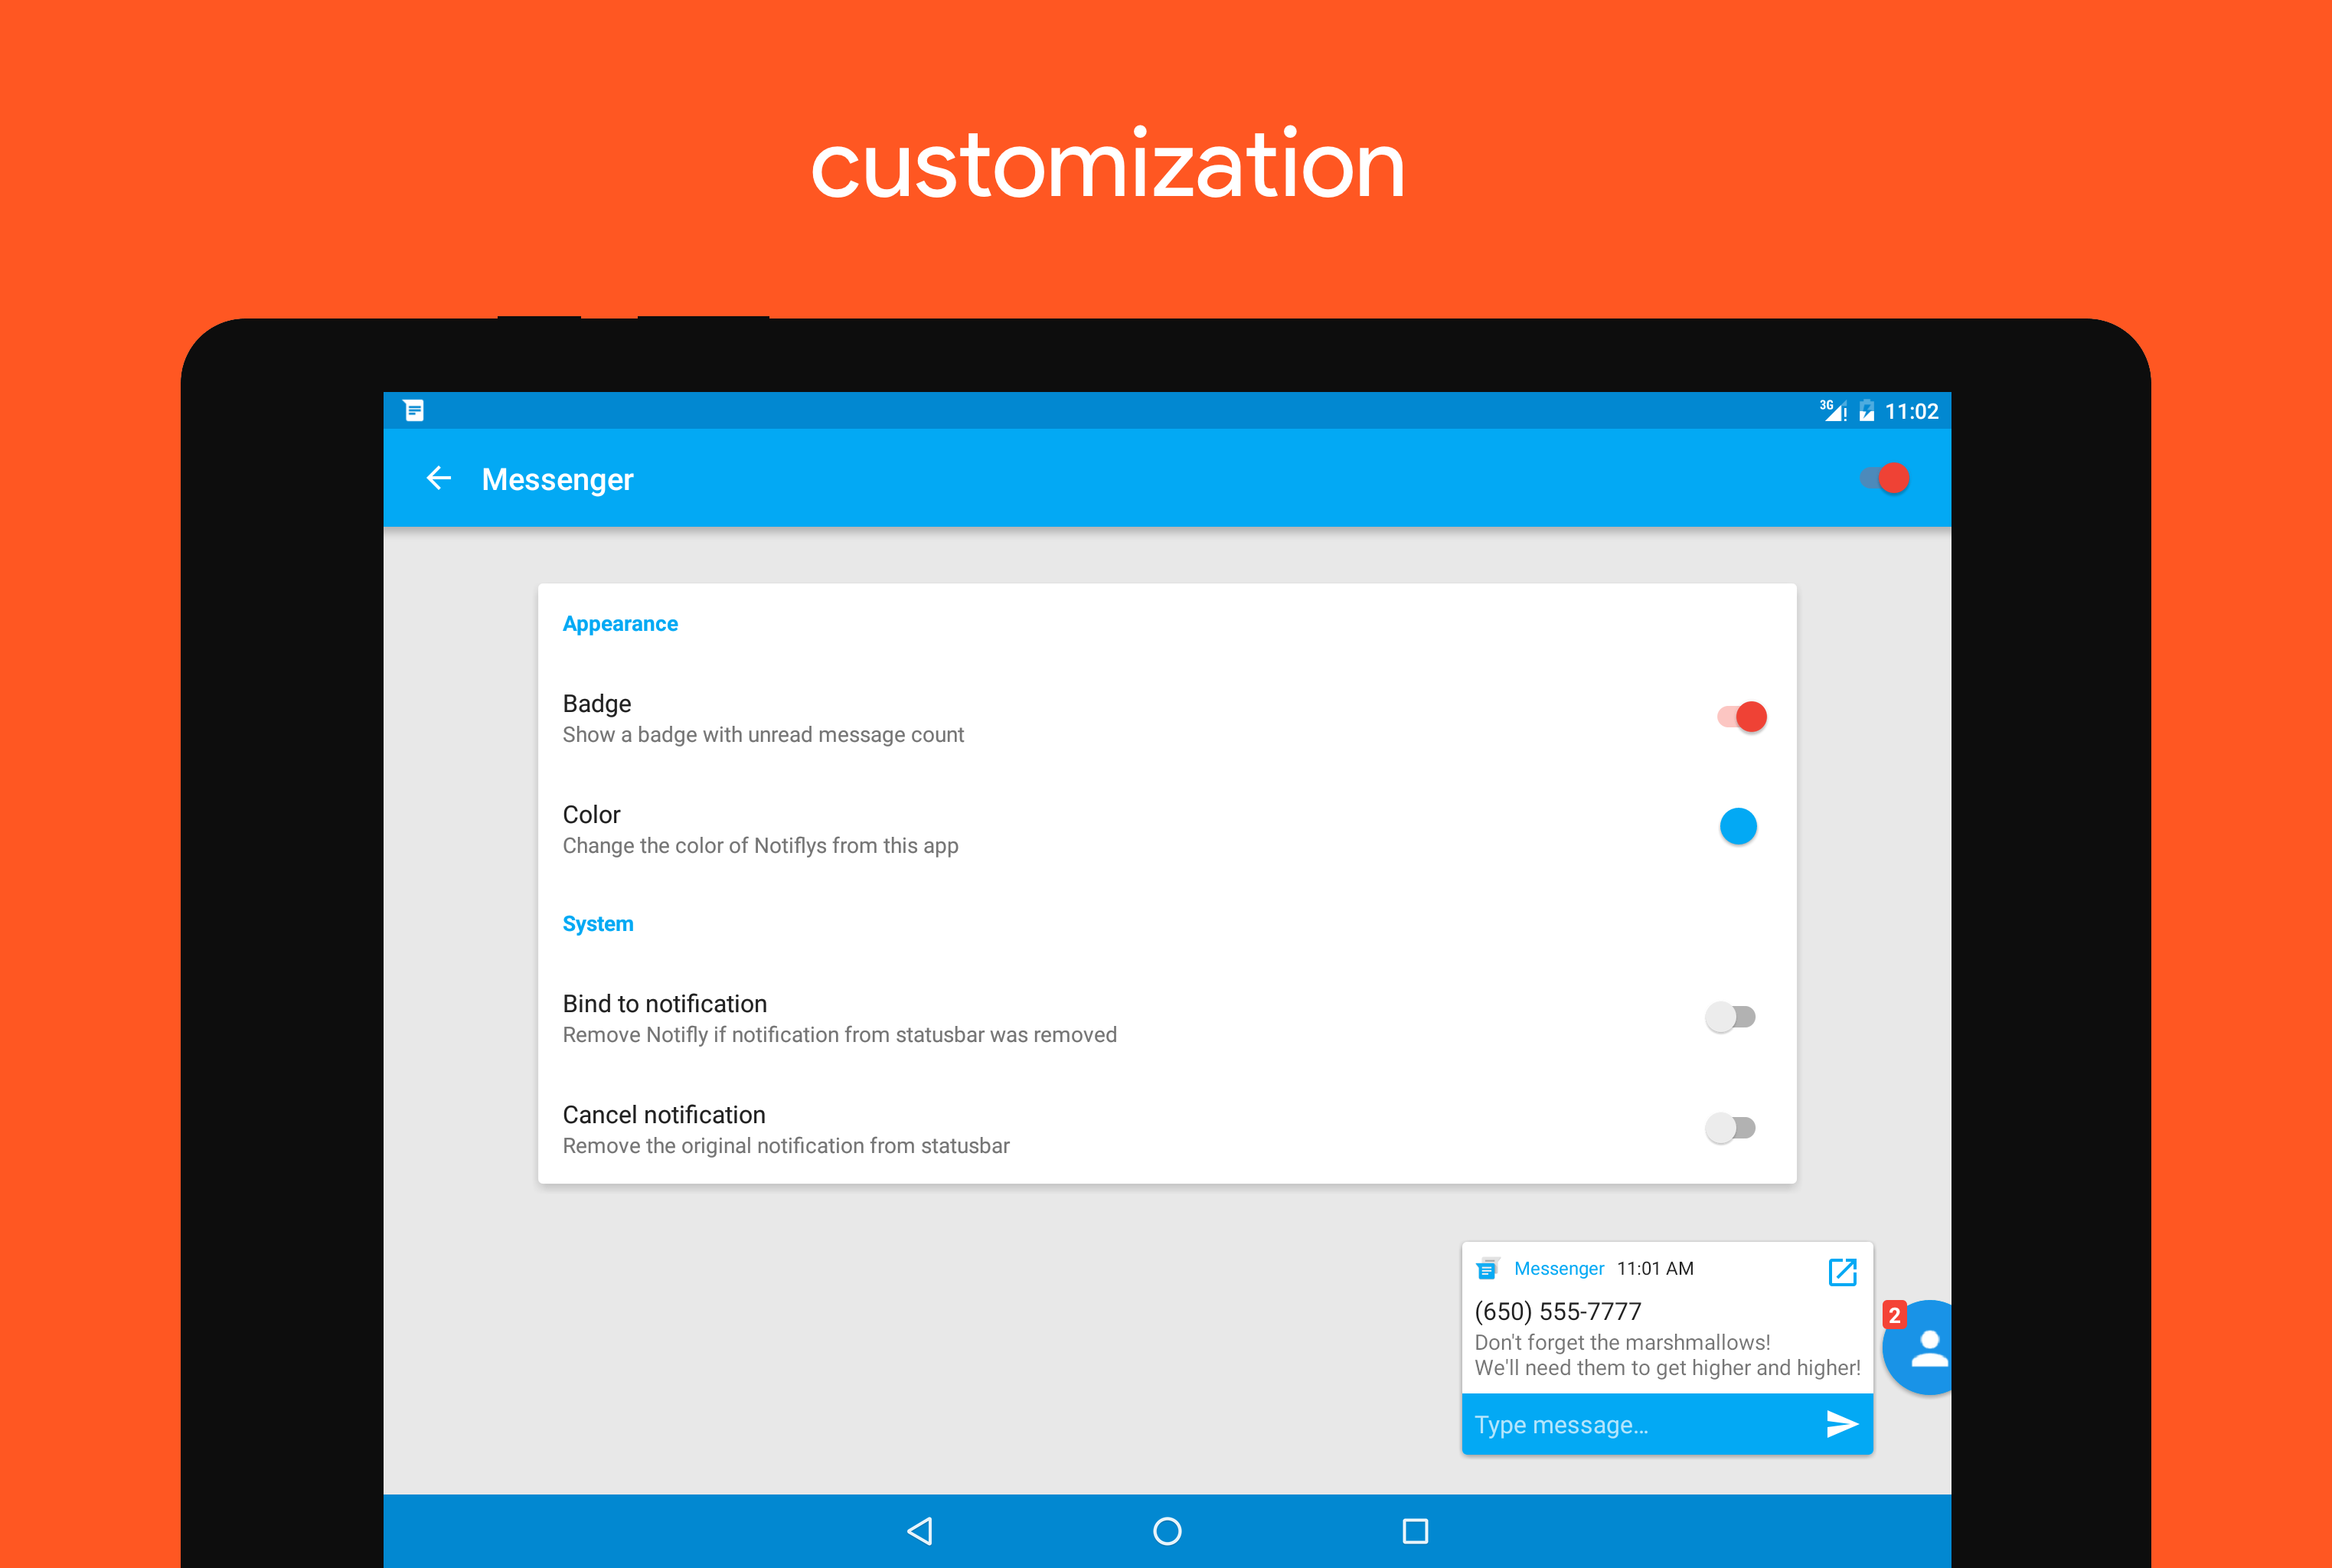Click 'Remove Notifly if notification' description

pyautogui.click(x=840, y=1035)
